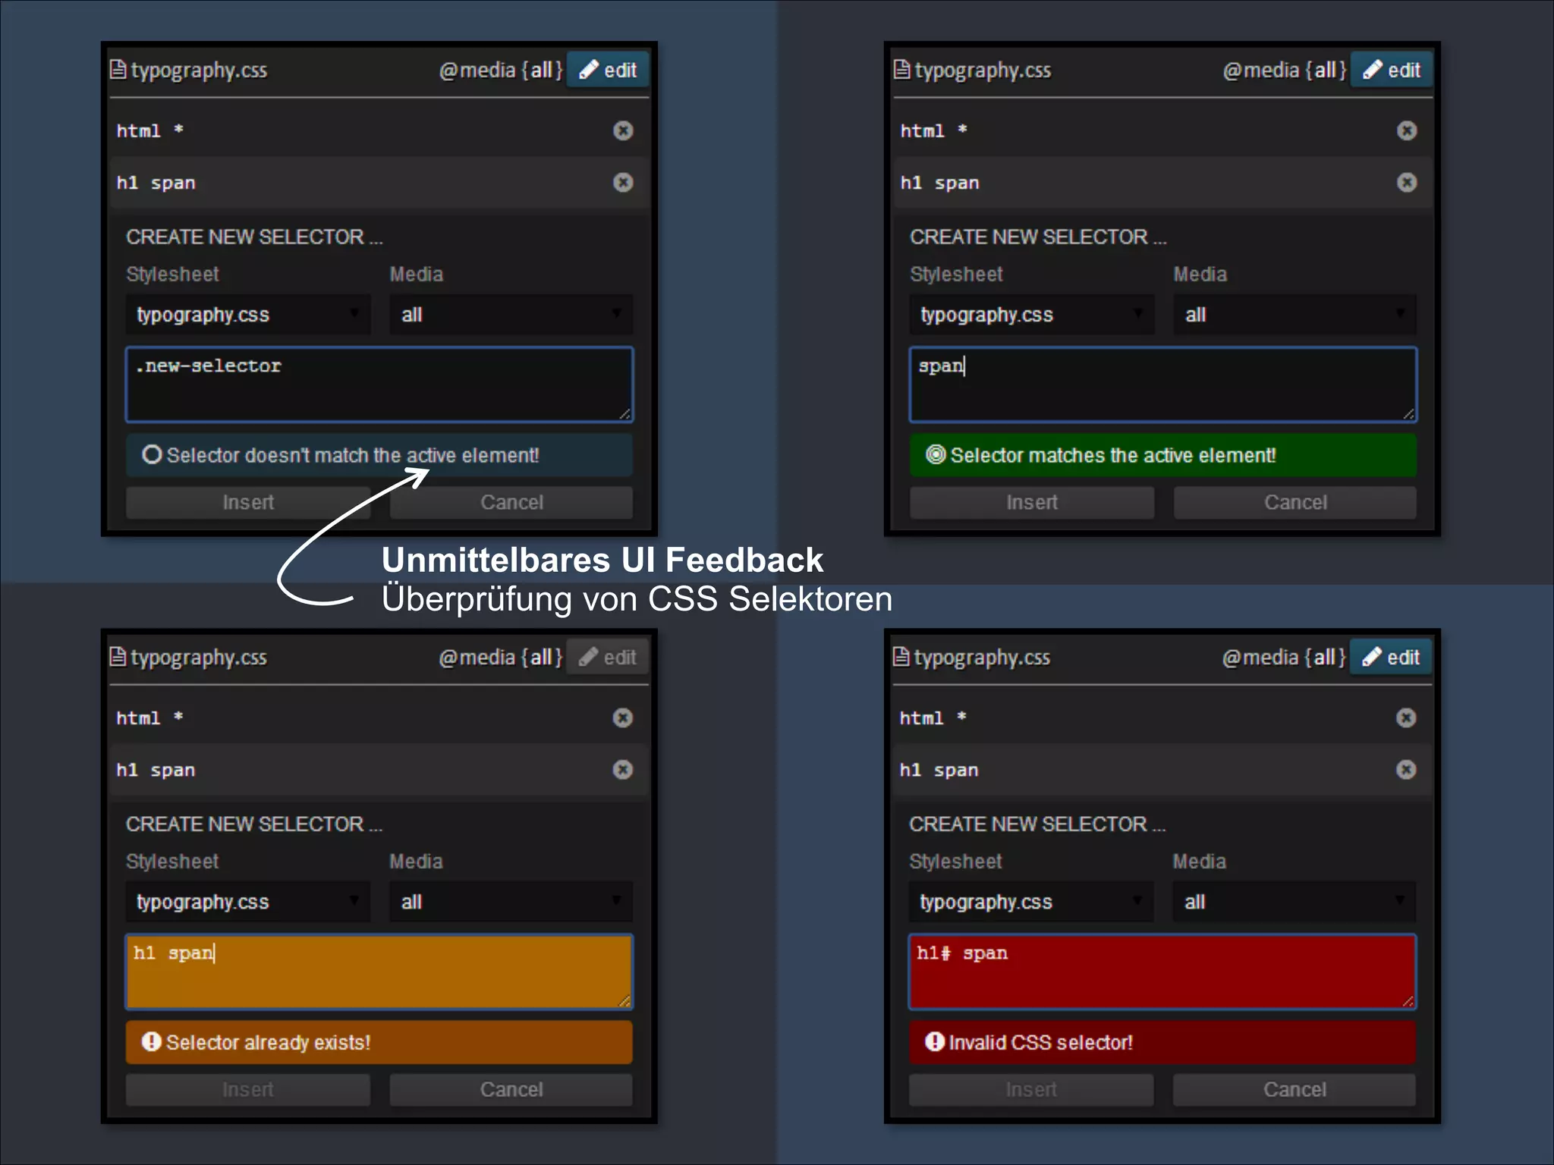This screenshot has width=1554, height=1165.
Task: Select html * row in top-left panel
Action: (x=379, y=130)
